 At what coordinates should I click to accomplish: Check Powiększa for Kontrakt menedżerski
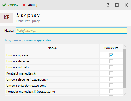point(111,73)
